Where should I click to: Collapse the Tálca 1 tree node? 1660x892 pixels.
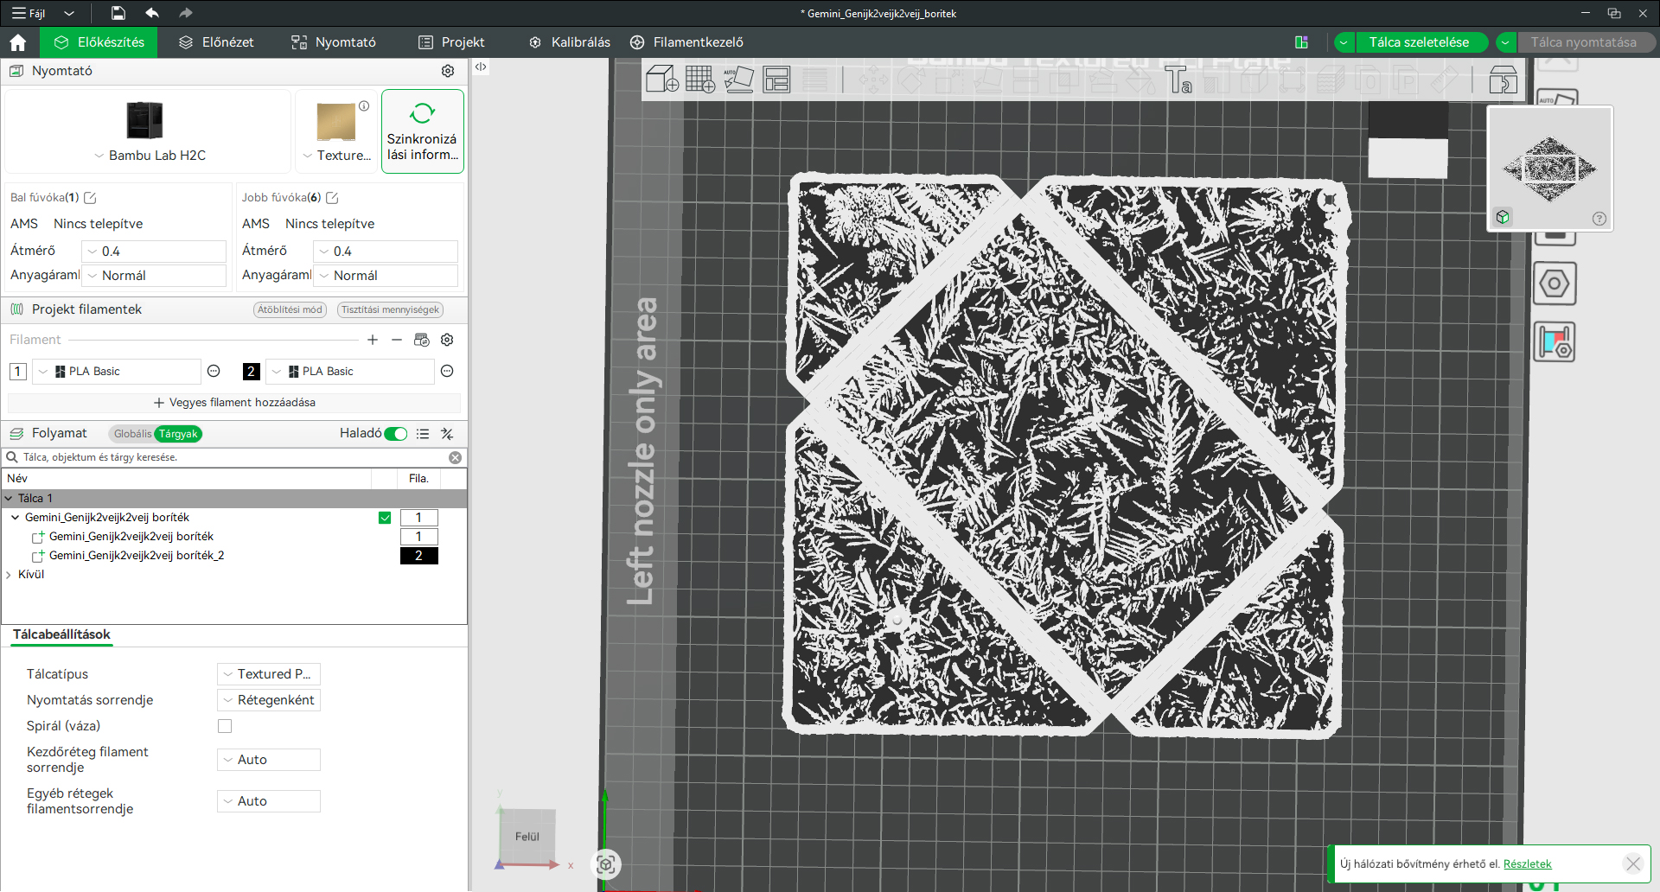click(9, 499)
